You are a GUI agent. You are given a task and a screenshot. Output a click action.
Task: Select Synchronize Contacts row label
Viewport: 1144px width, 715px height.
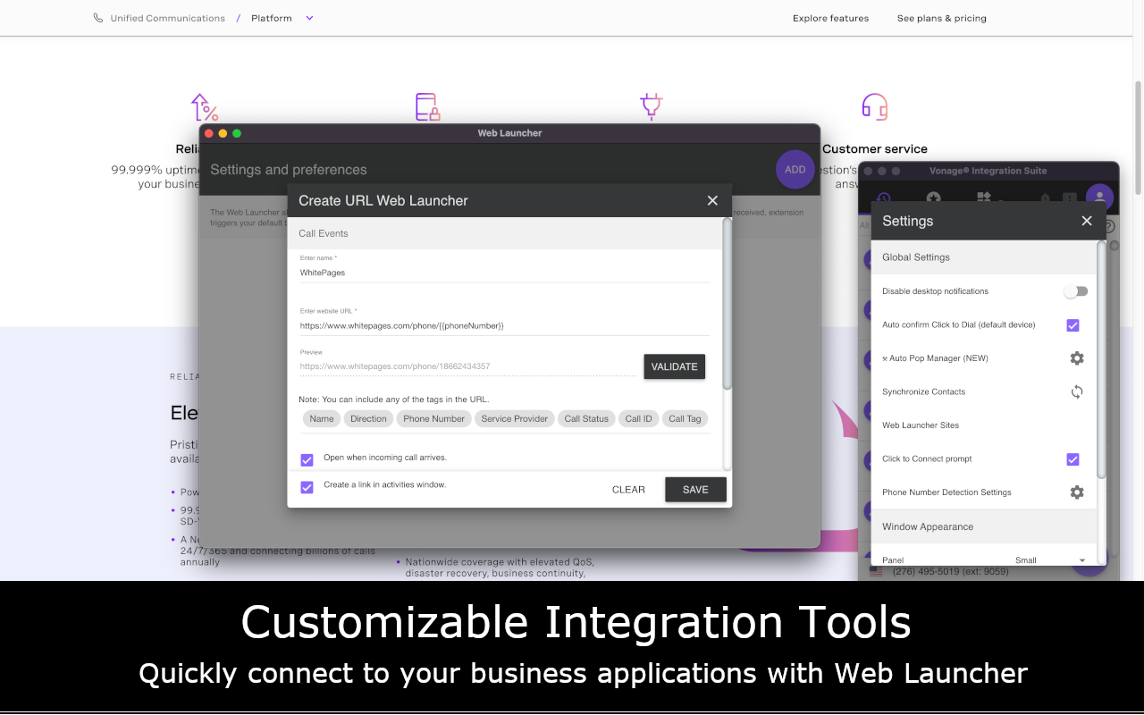(923, 391)
